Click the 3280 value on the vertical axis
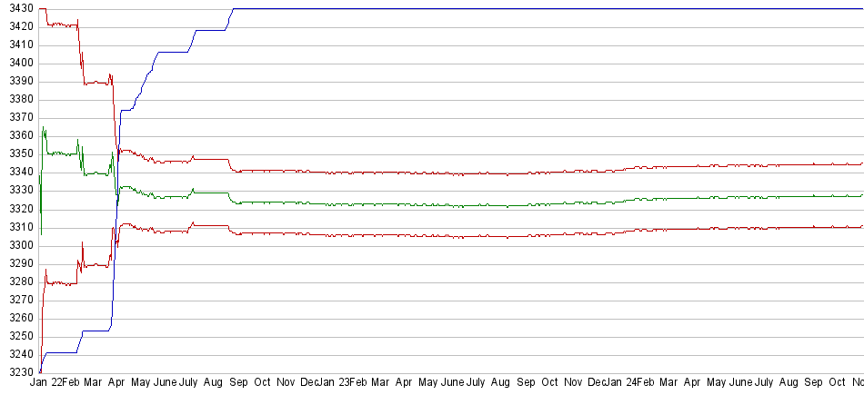 (16, 281)
